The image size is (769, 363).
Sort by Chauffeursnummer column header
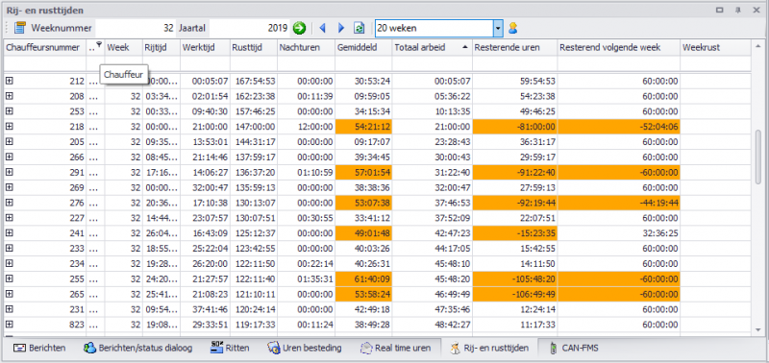(x=45, y=47)
